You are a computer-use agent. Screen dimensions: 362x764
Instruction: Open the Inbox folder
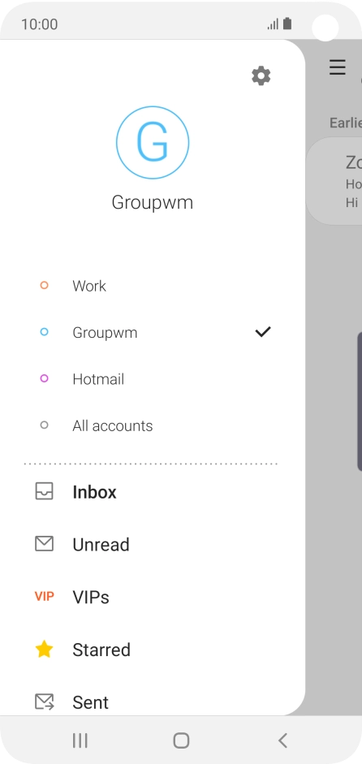click(153, 492)
